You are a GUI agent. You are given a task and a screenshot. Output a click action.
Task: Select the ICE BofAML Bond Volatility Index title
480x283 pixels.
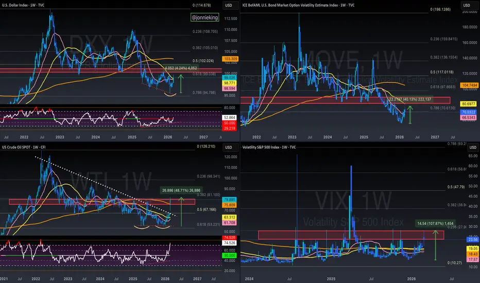299,5
